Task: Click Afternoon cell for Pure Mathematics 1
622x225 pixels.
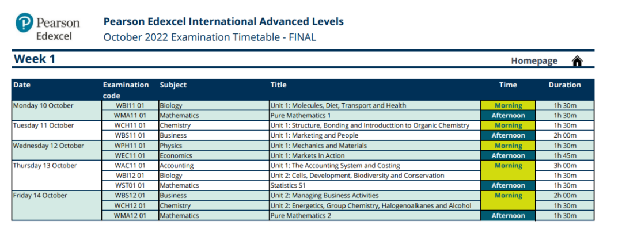Action: coord(508,116)
